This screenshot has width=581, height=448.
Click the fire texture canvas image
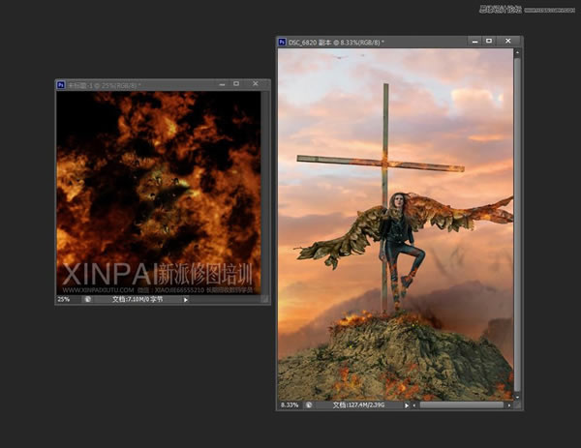[x=159, y=193]
